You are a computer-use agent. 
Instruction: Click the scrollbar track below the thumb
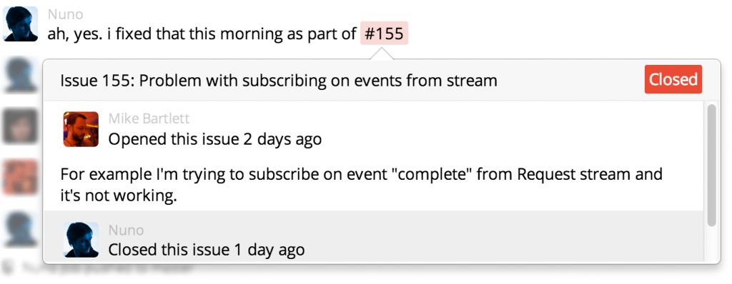(x=711, y=243)
